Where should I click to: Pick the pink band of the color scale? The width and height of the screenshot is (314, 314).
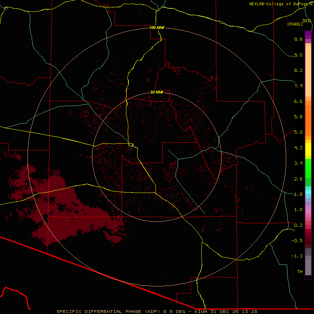point(308,211)
